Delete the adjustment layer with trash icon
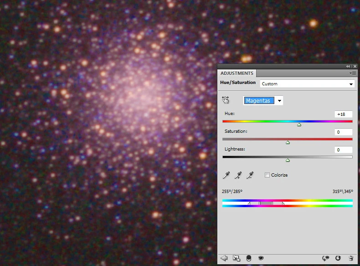 pos(350,258)
